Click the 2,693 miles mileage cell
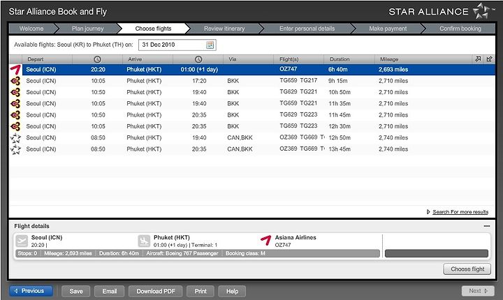503x300 pixels. click(393, 70)
